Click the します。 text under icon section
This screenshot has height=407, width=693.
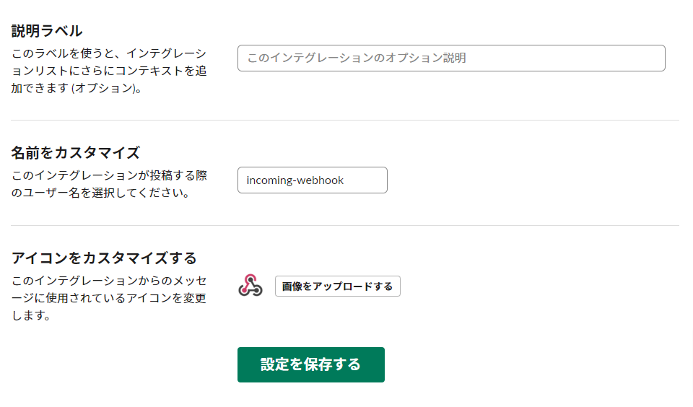31,315
